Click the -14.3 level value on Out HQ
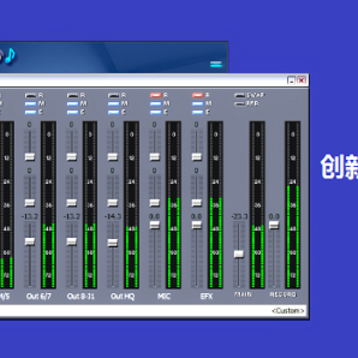Screen dimensions: 358x358 [113, 217]
